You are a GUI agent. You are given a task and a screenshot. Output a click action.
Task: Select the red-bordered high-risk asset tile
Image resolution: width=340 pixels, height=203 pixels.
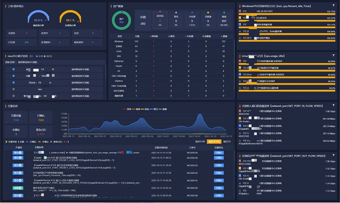(160, 20)
